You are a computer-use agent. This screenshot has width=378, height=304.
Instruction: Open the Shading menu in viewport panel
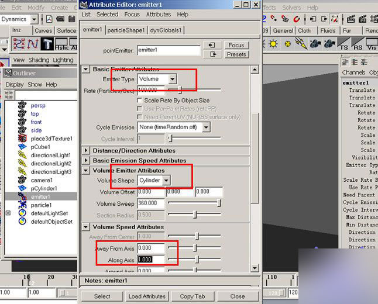tap(39, 60)
